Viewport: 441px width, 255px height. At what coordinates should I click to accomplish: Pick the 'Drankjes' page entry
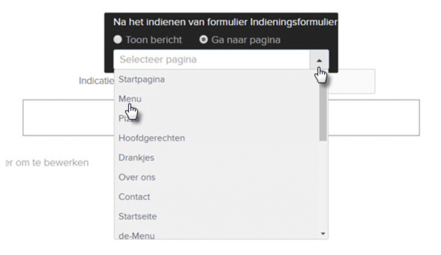tap(136, 158)
